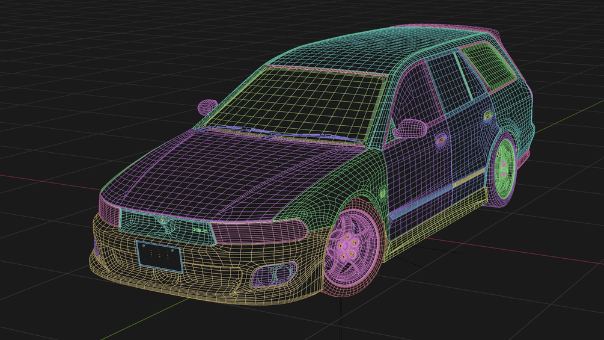Click the green VR-4 badge on the grille
Image resolution: width=604 pixels, height=340 pixels.
[x=200, y=230]
